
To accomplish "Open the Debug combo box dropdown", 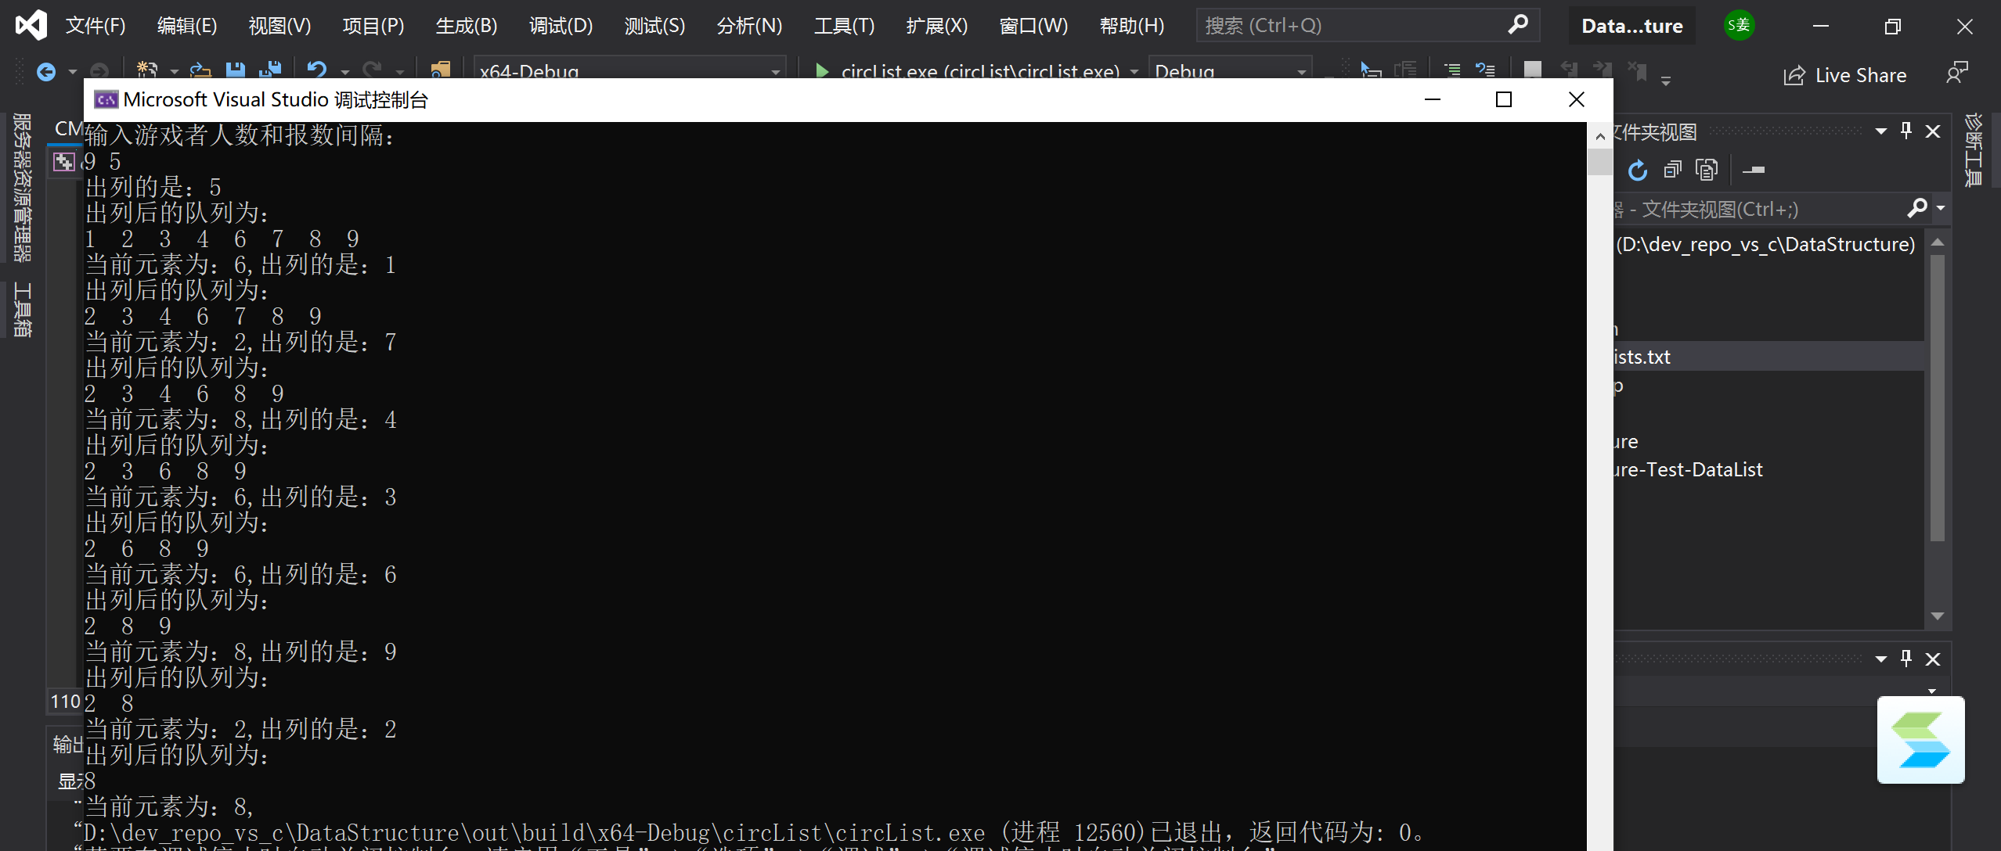I will [1301, 72].
